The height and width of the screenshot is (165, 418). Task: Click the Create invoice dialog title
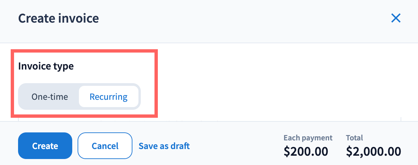pos(59,18)
